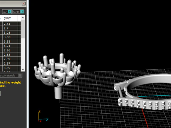This screenshot has width=171, height=128.
Task: Click the scroll down arrow of the table
Action: pos(23,69)
